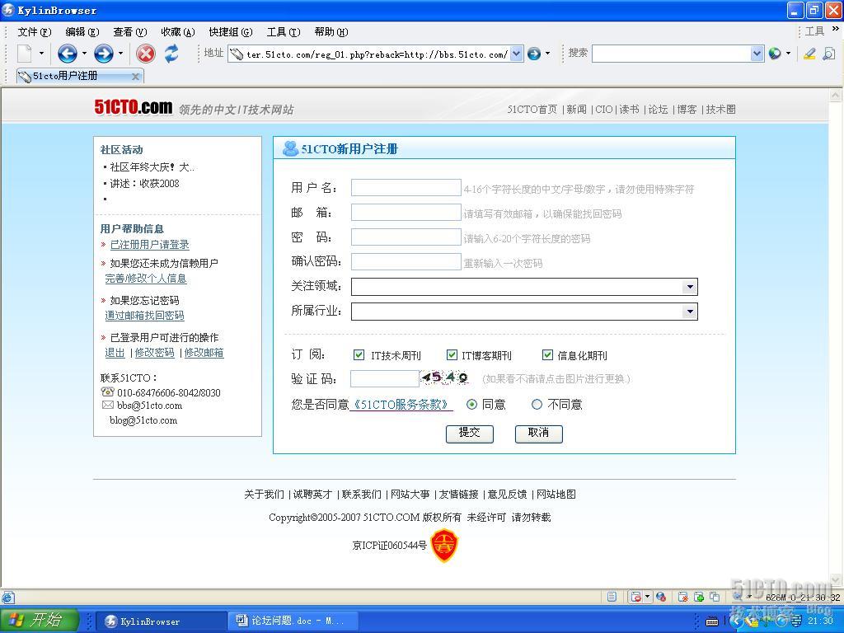The width and height of the screenshot is (844, 633).
Task: Click the Forward navigation arrow
Action: 103,54
